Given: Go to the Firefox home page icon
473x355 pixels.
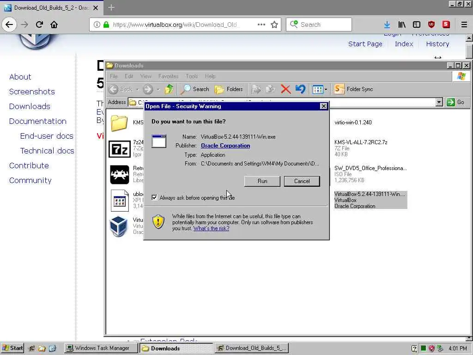Looking at the screenshot, I should click(54, 24).
